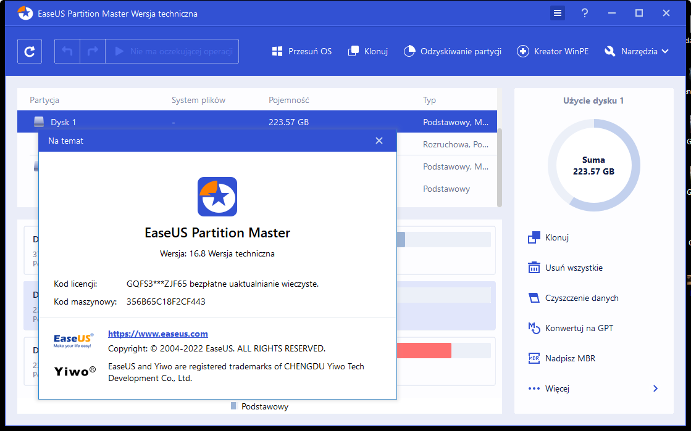The image size is (691, 431).
Task: Click the Yiwo logo in dialog
Action: [75, 371]
